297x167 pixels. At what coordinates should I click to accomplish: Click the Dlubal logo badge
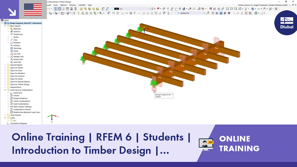(x=286, y=23)
